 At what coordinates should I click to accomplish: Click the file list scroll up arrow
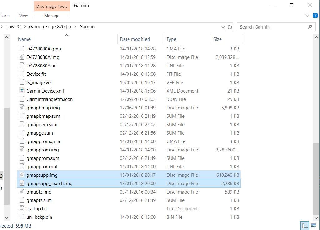pyautogui.click(x=316, y=37)
